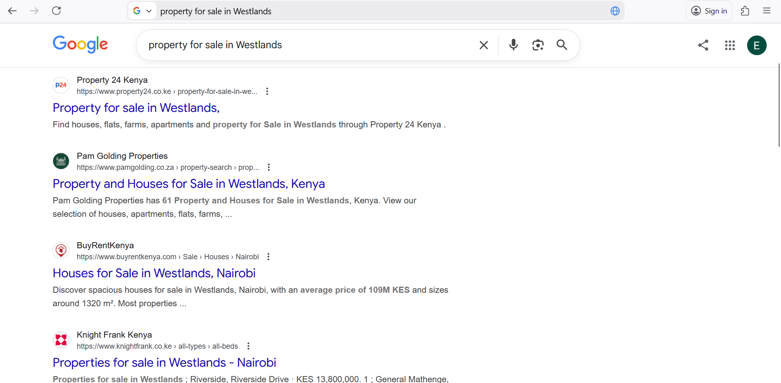Click the E profile avatar

tap(757, 45)
